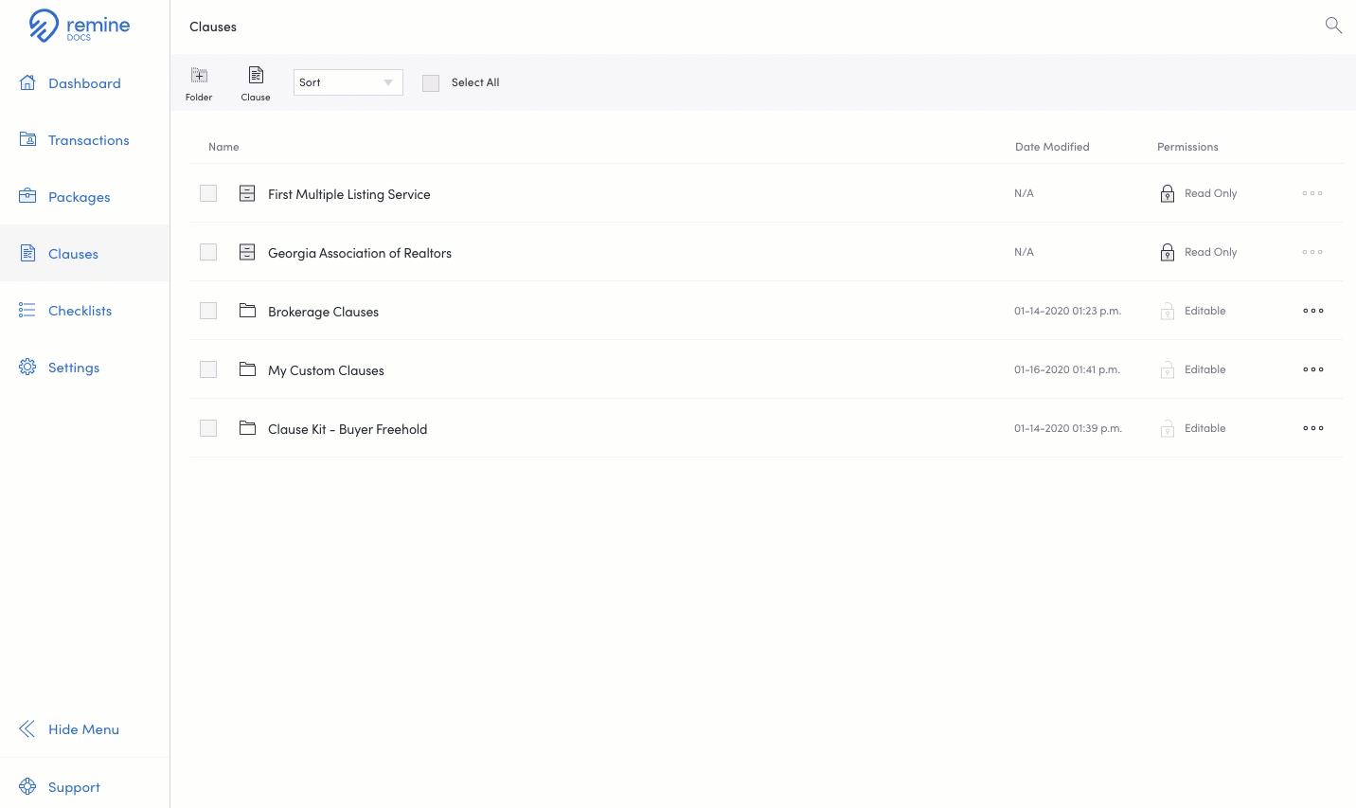
Task: Open the search magnifier icon
Action: 1333,26
